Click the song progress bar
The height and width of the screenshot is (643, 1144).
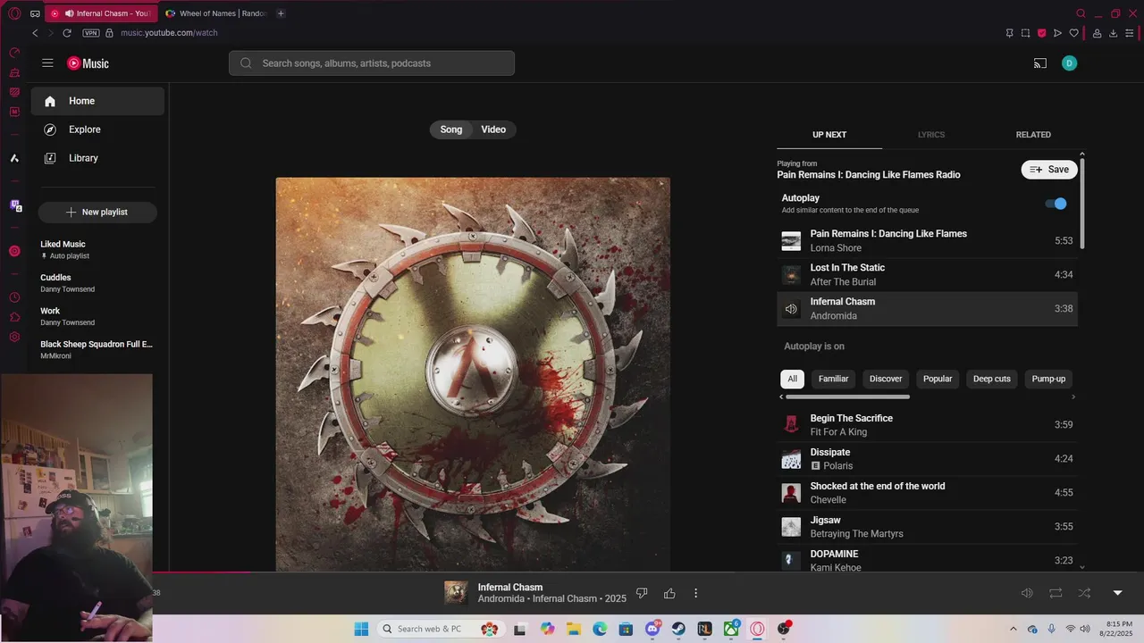tap(648, 572)
